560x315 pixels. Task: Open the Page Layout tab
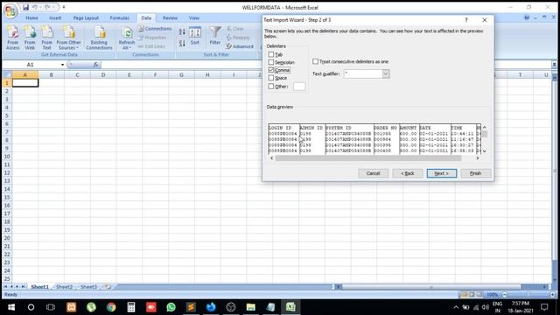point(86,17)
